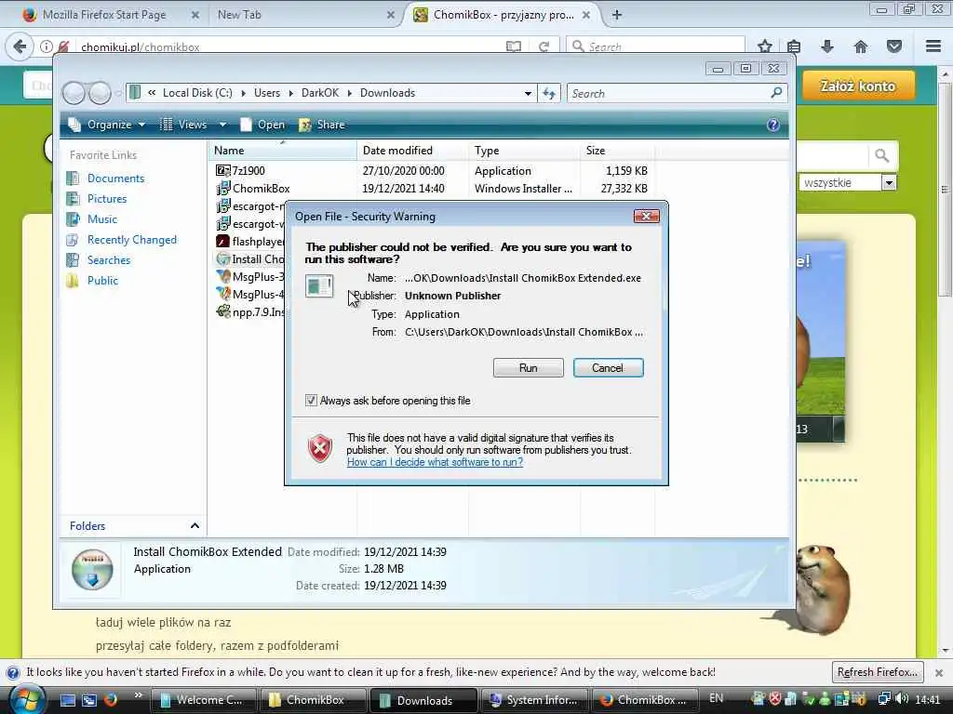Sort by Type column header
Screen dimensions: 953x714
[x=524, y=151]
